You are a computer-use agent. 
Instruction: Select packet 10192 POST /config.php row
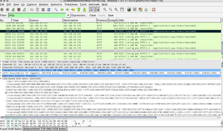[x=111, y=48]
